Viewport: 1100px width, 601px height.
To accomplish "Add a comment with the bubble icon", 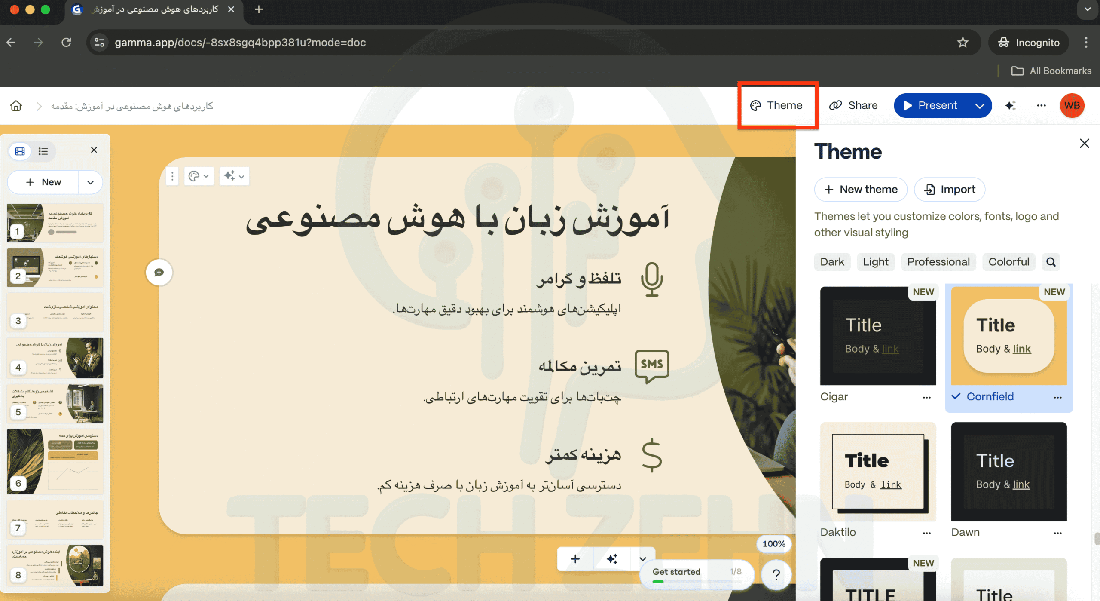I will [x=159, y=272].
